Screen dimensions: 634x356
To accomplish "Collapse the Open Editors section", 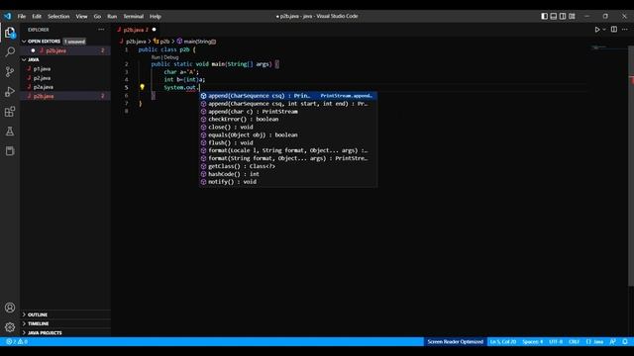I will [x=44, y=42].
